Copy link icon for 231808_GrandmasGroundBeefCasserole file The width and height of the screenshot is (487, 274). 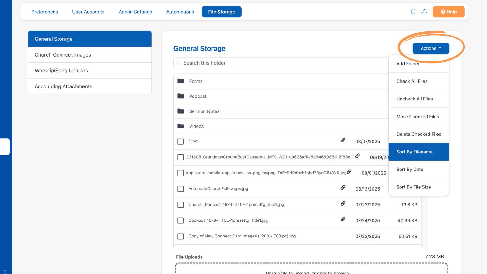click(x=357, y=156)
